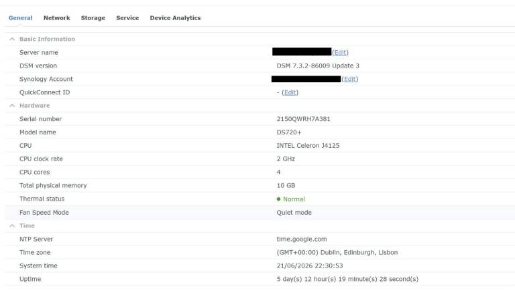515x305 pixels.
Task: Select the Service tab
Action: [x=127, y=18]
